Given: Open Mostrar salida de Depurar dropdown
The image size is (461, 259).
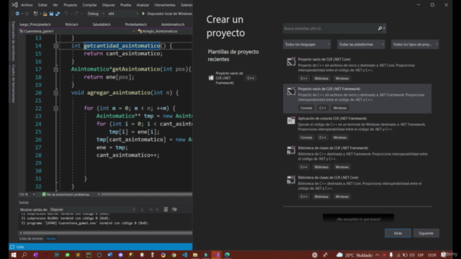Looking at the screenshot, I should (x=92, y=209).
